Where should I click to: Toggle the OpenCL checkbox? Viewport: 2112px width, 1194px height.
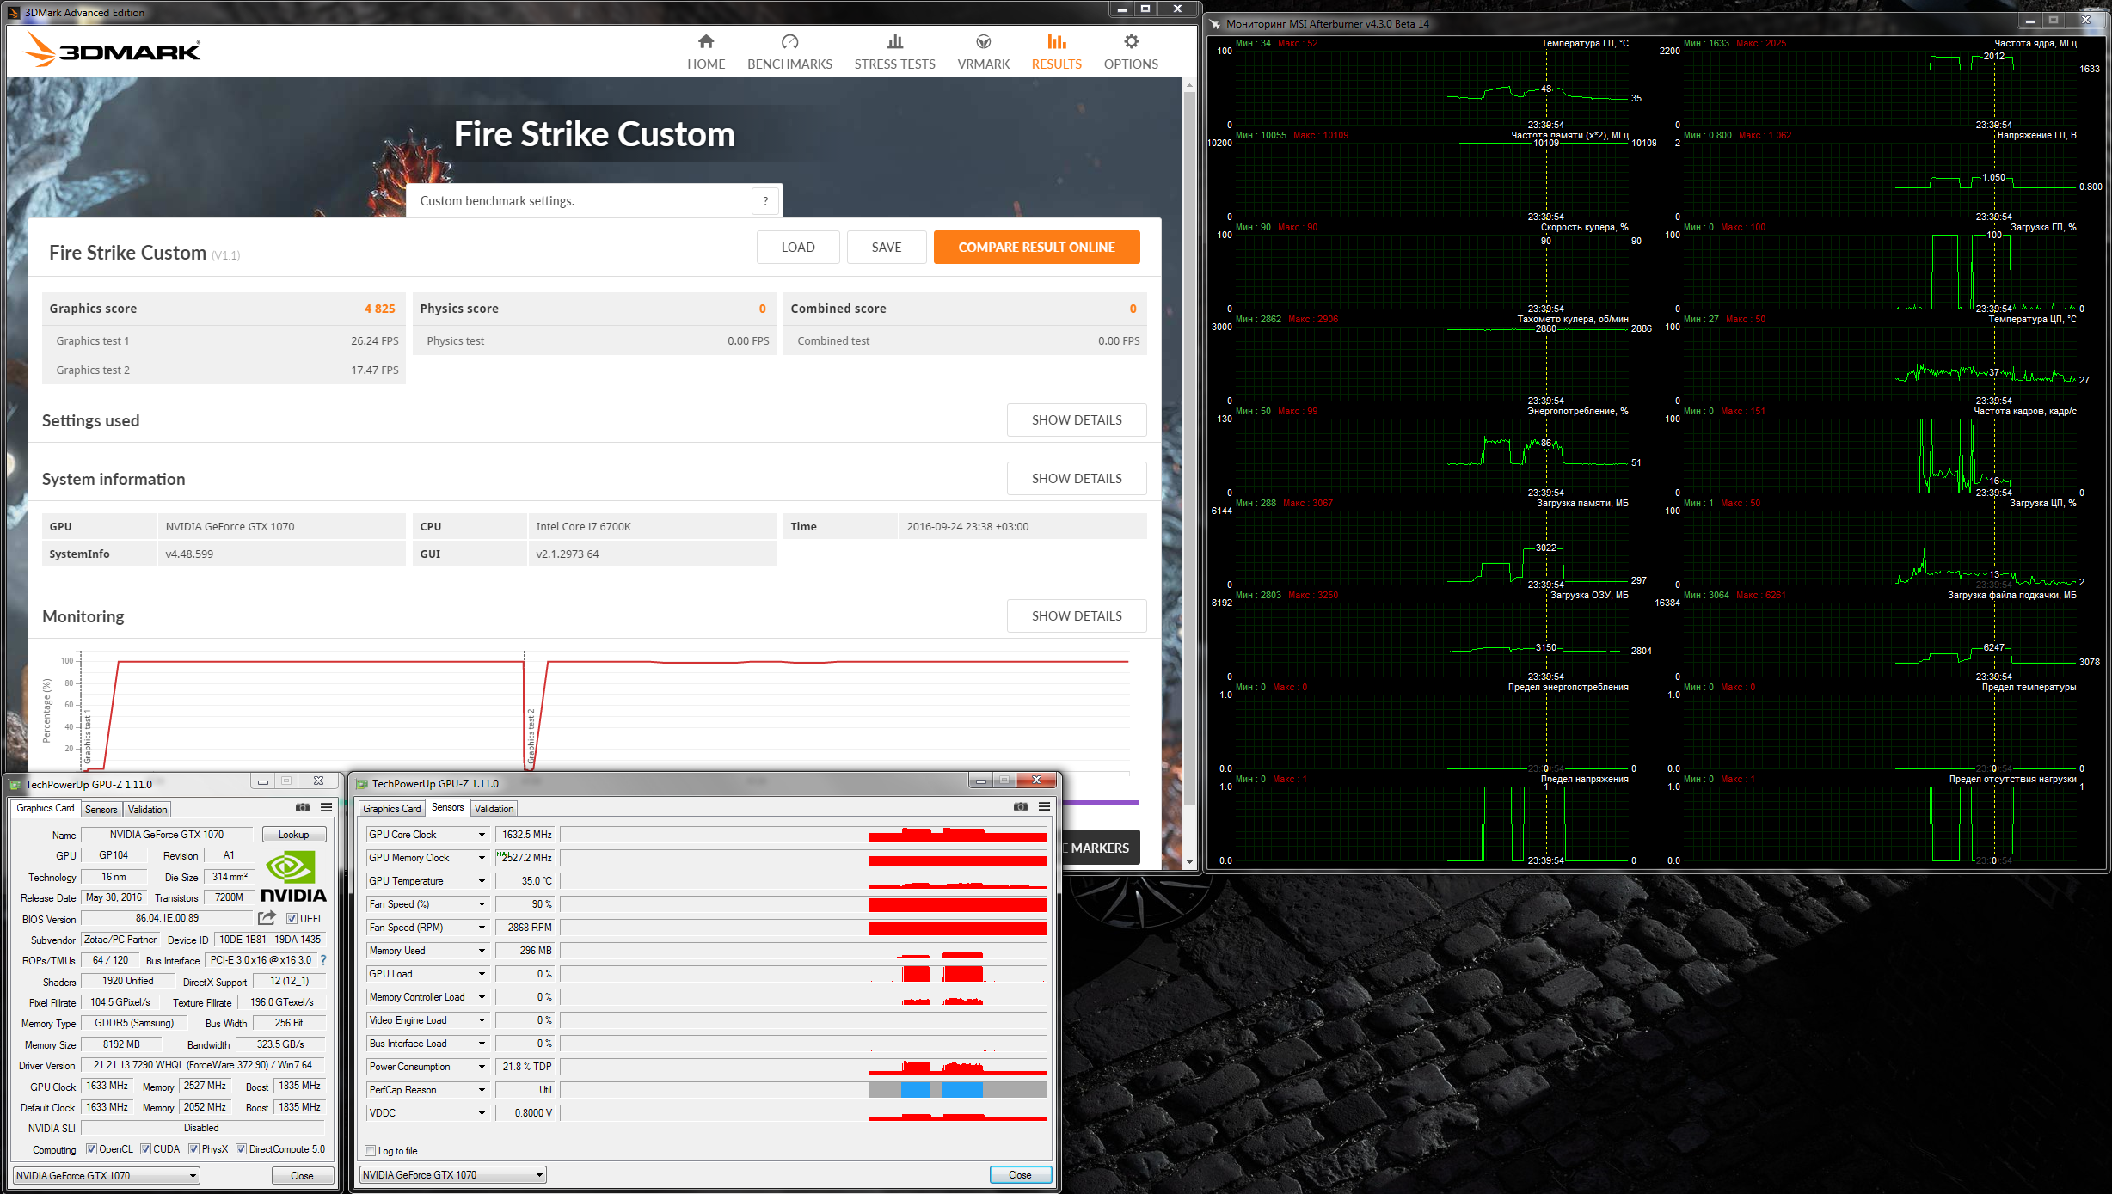coord(91,1148)
